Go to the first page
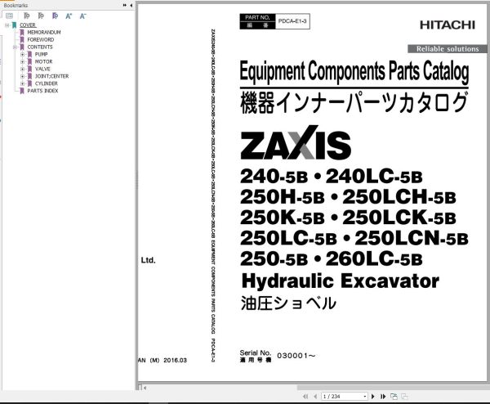The image size is (490, 404). coord(305,397)
